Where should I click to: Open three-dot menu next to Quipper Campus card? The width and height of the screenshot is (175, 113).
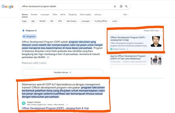tap(127, 49)
